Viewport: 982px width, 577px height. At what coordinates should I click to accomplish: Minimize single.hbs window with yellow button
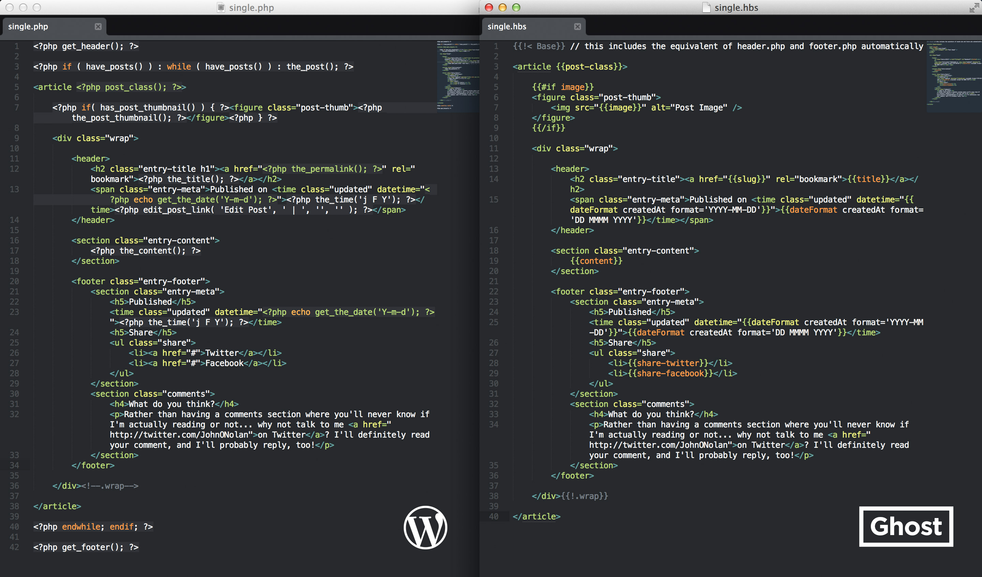pyautogui.click(x=503, y=7)
